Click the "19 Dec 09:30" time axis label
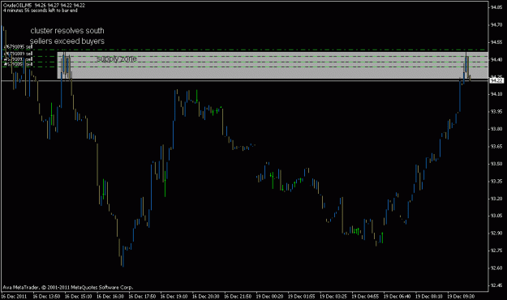 tap(461, 296)
